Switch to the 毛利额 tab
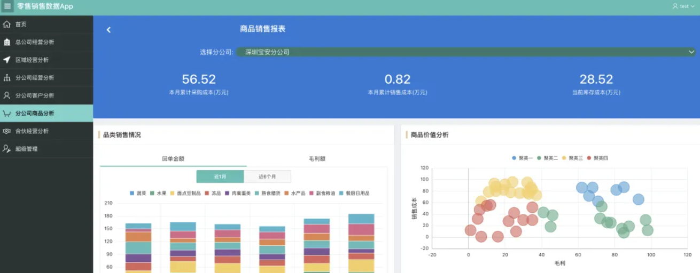700x273 pixels. pos(317,159)
